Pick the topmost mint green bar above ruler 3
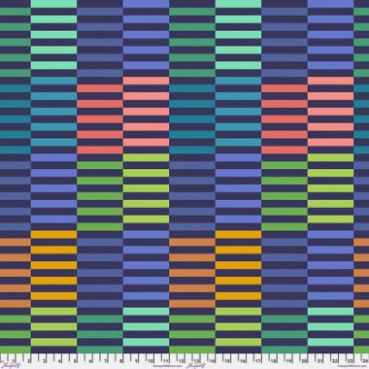The width and height of the screenshot is (369, 369). click(x=53, y=4)
